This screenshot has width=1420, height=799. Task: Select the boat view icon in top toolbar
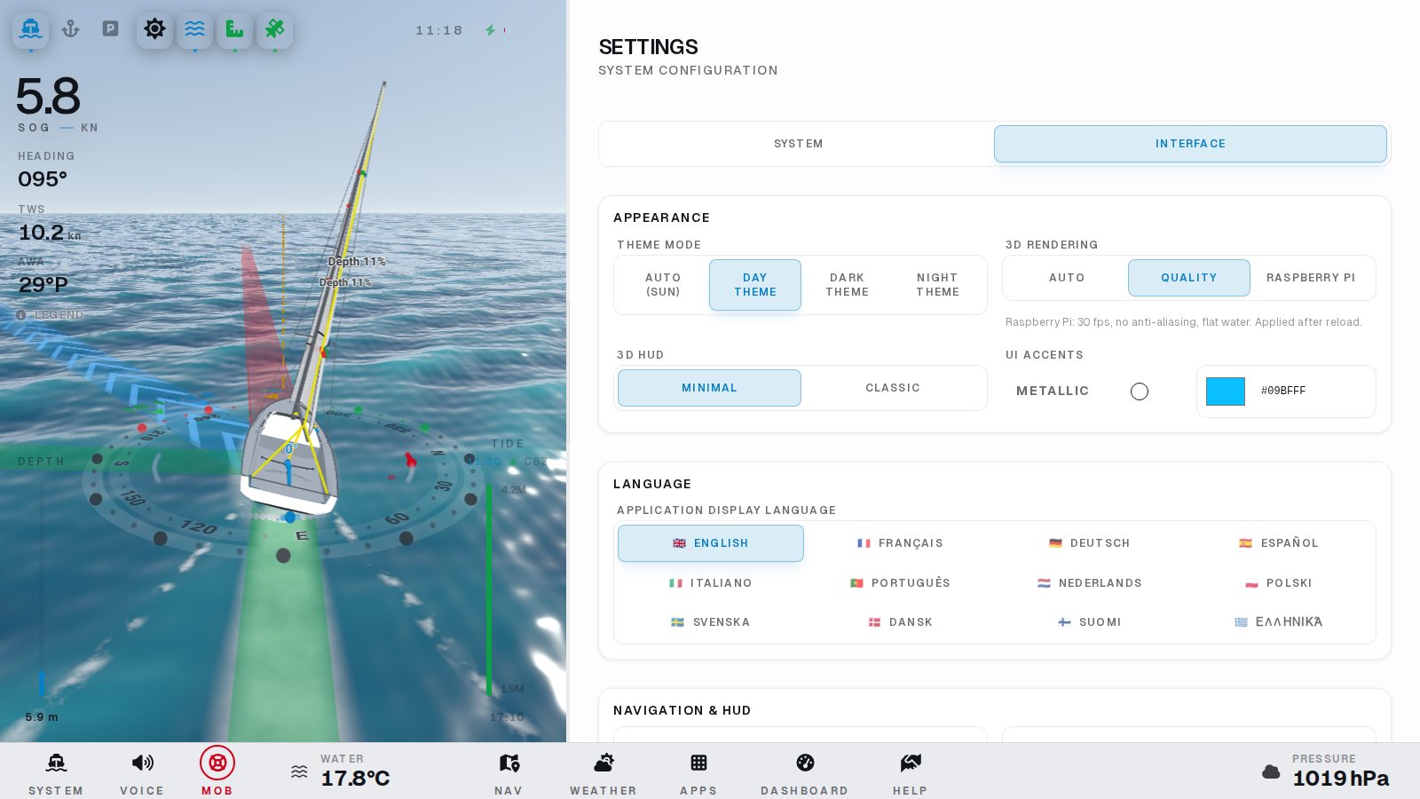(x=30, y=29)
